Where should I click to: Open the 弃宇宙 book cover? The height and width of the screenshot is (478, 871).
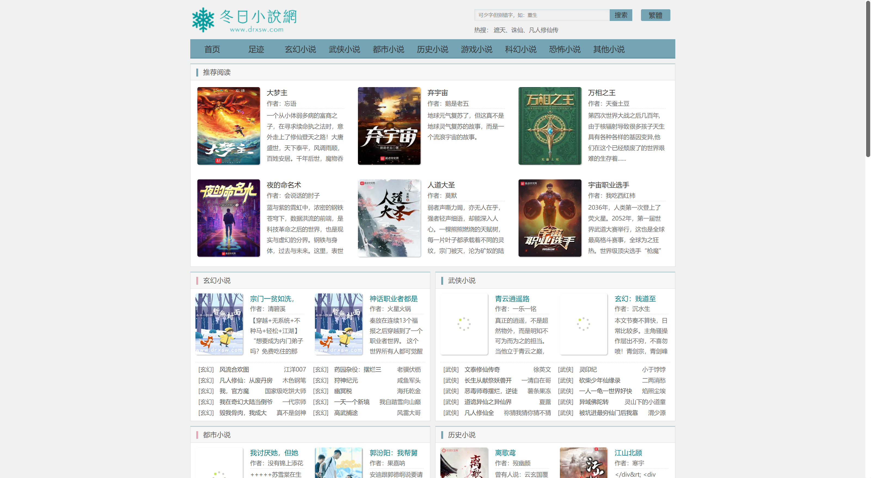(389, 126)
